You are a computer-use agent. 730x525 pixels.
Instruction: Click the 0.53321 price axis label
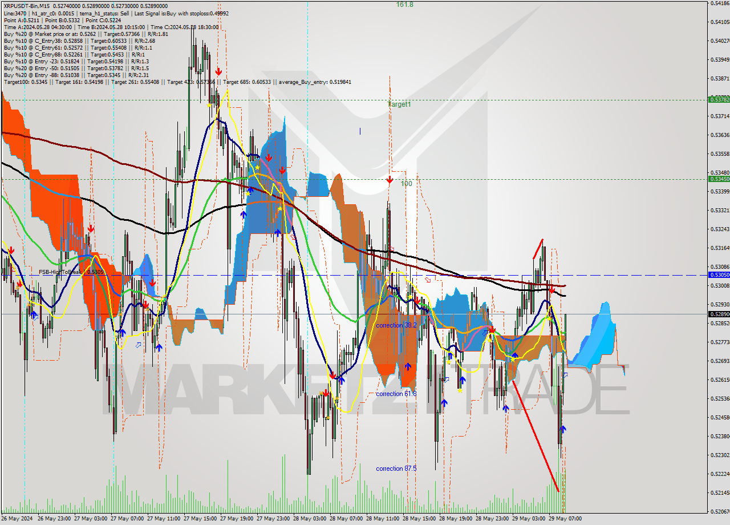coord(720,210)
